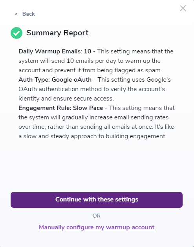
Task: Click the word Google's in the Auth description
Action: pos(159,80)
